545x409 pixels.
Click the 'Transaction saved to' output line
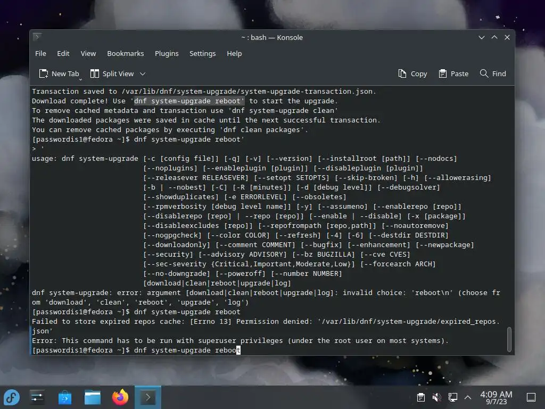click(x=204, y=92)
